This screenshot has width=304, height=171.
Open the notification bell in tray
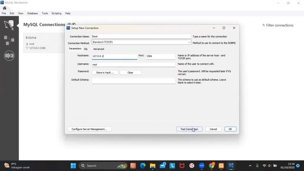pyautogui.click(x=298, y=166)
